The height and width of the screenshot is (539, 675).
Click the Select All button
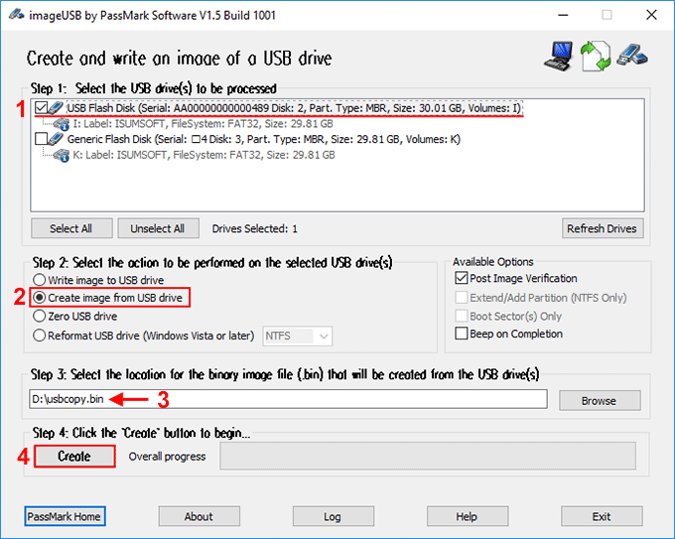[71, 228]
